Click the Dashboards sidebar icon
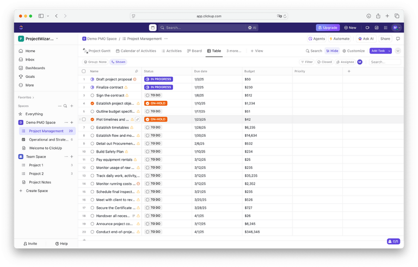The width and height of the screenshot is (418, 267). [21, 68]
